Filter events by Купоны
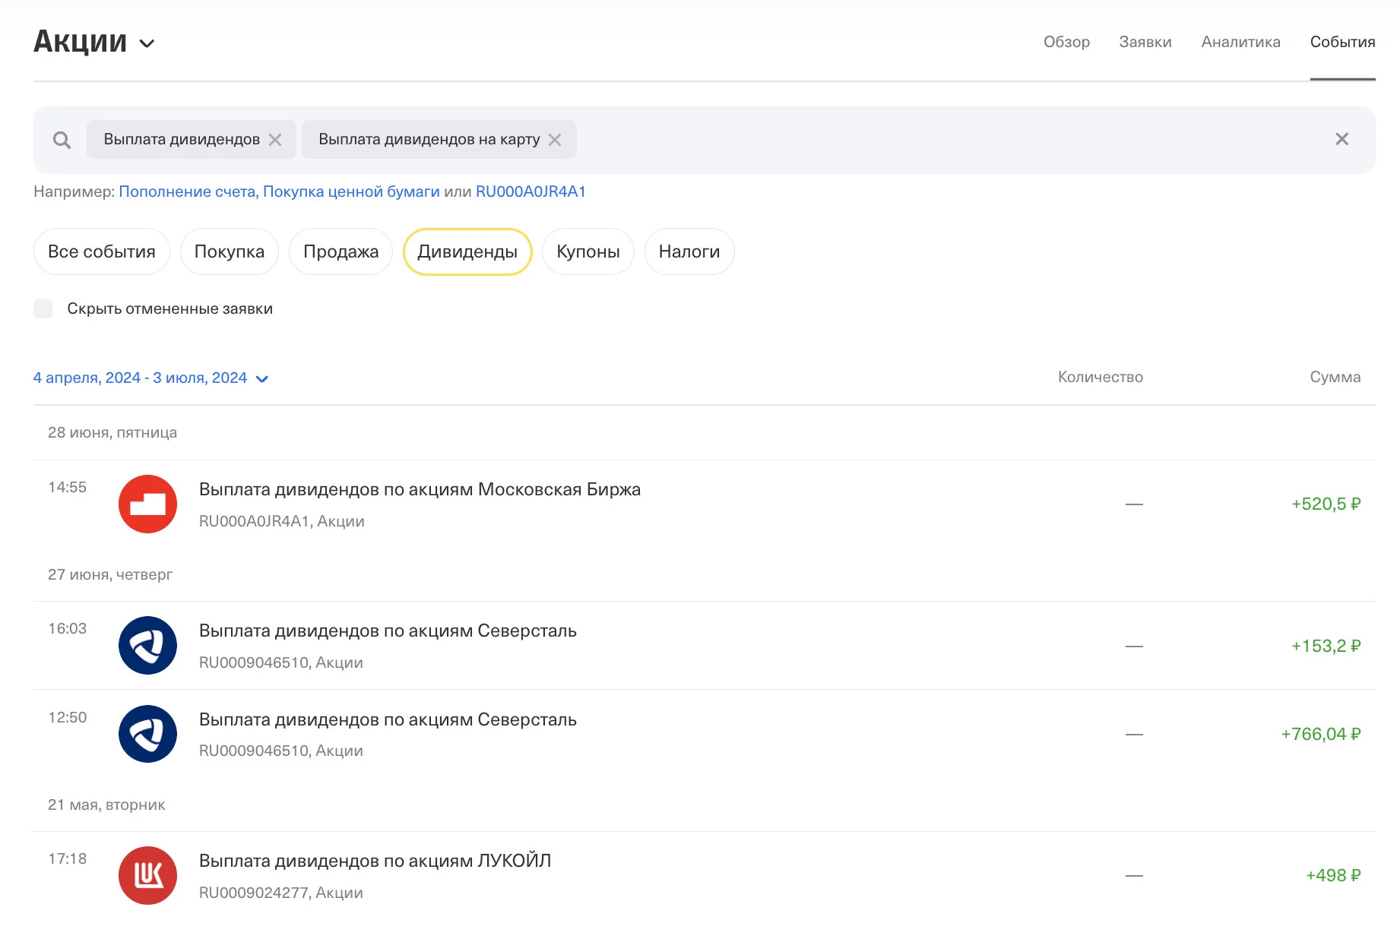 [588, 251]
